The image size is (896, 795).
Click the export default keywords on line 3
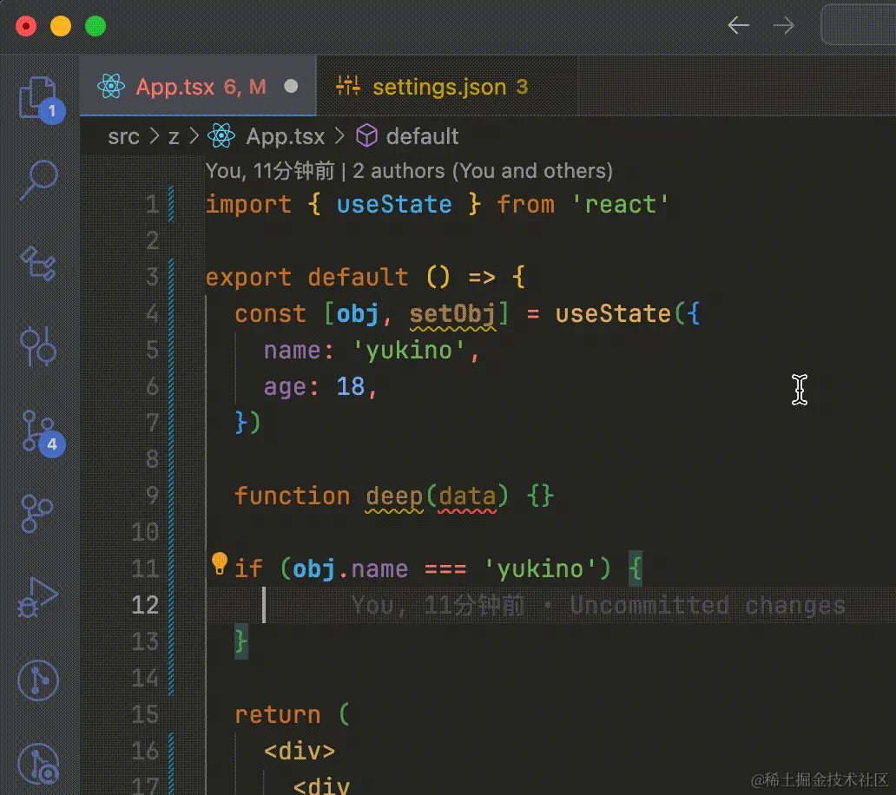(x=306, y=278)
